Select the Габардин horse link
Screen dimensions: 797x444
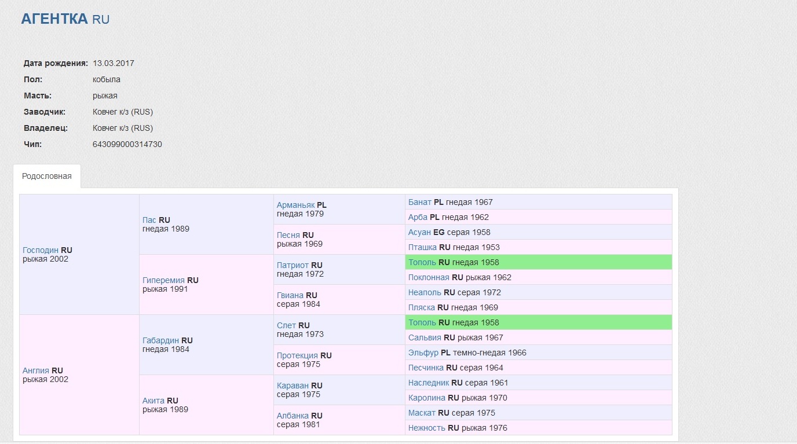pos(160,340)
